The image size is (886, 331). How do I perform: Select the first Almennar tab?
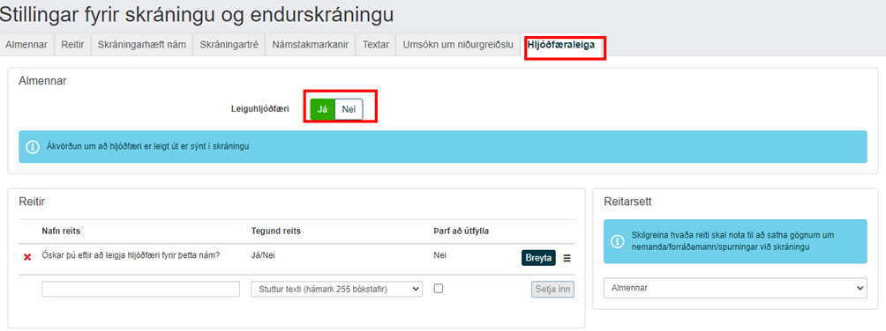(x=26, y=45)
